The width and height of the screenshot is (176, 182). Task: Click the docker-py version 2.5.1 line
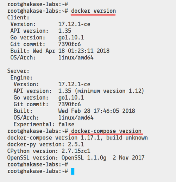46,144
